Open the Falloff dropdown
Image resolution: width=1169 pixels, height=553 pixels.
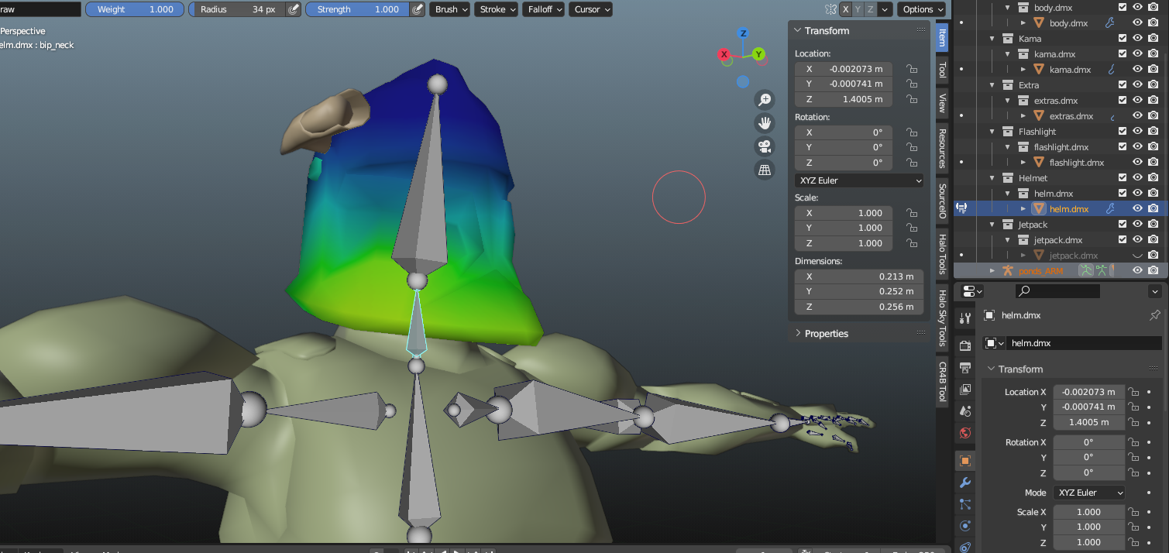point(545,9)
